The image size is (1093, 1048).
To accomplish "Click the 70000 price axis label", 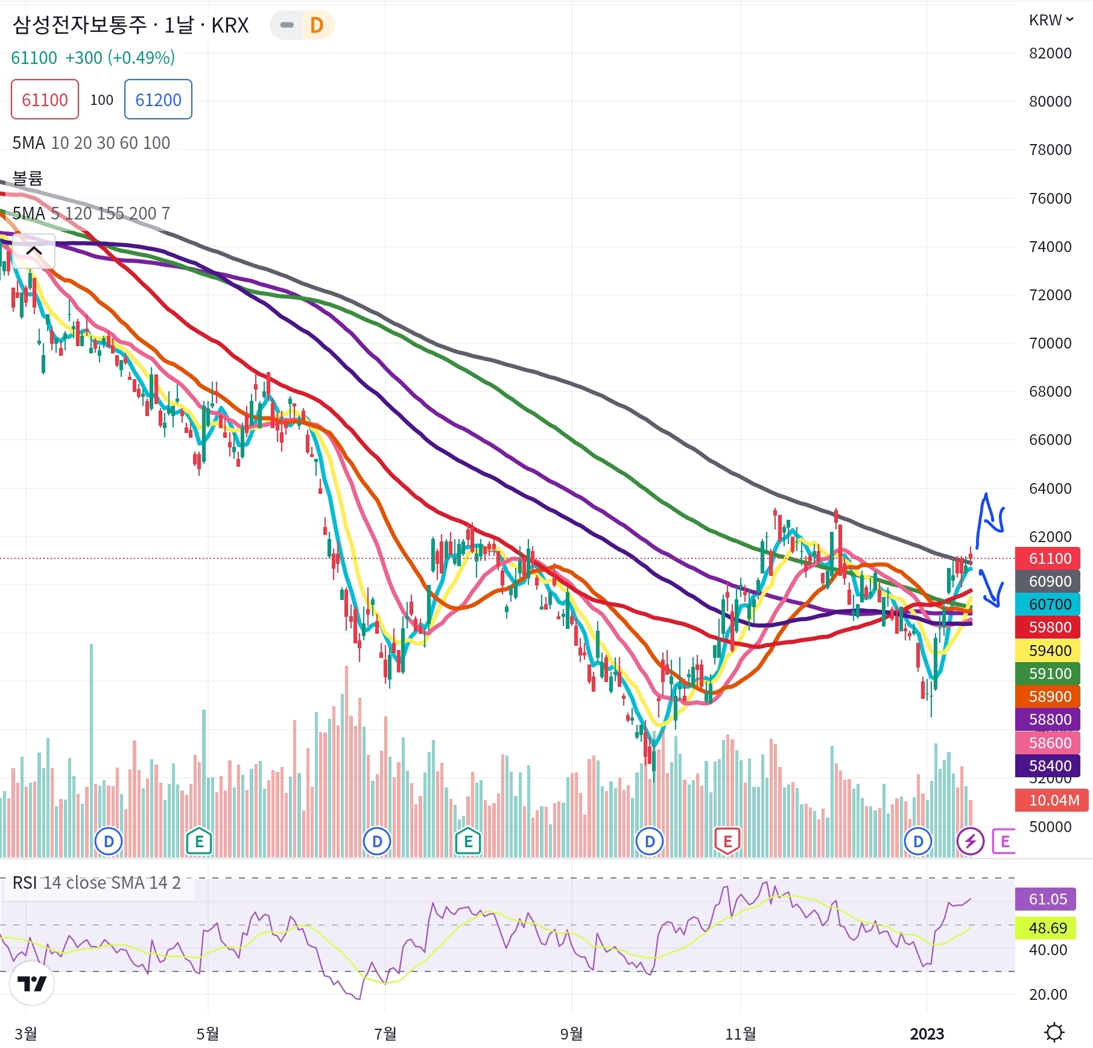I will pos(1050,343).
